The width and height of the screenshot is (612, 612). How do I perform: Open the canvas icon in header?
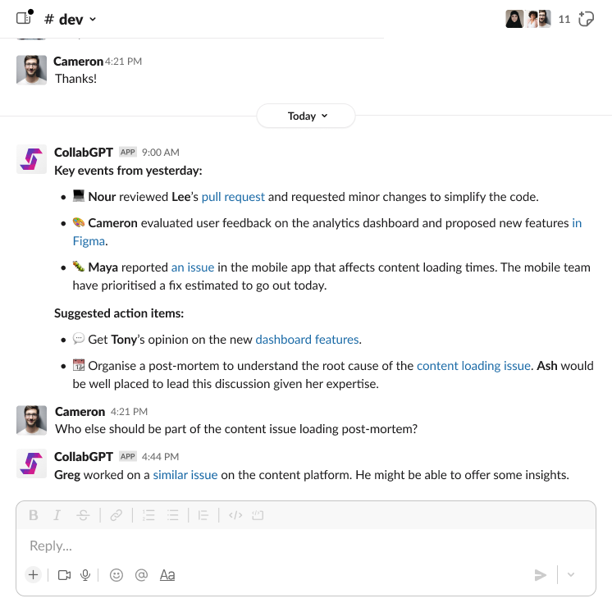pyautogui.click(x=586, y=19)
